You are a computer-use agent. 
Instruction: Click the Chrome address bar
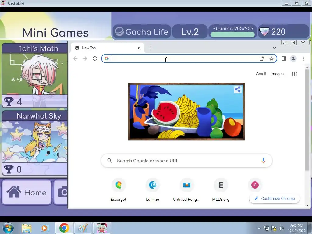coord(189,58)
